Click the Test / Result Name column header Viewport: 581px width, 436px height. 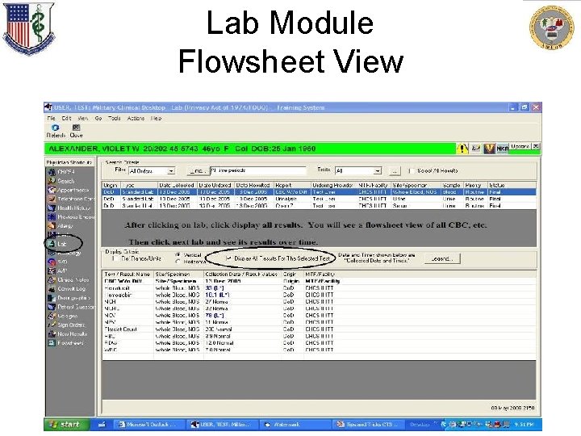coord(127,275)
